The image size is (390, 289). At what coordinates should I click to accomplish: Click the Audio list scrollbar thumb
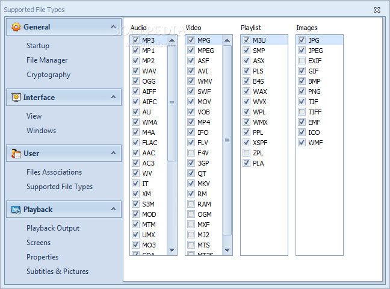point(172,103)
